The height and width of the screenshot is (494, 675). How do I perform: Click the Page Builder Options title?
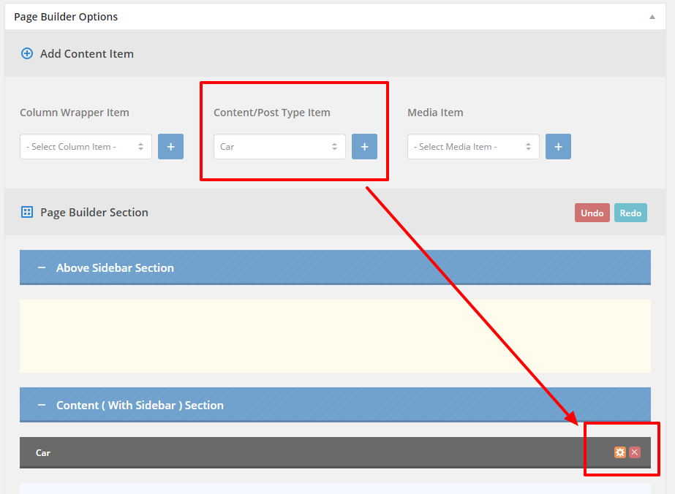coord(66,17)
